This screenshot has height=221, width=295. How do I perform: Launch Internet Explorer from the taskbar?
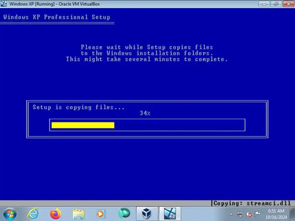(x=33, y=214)
